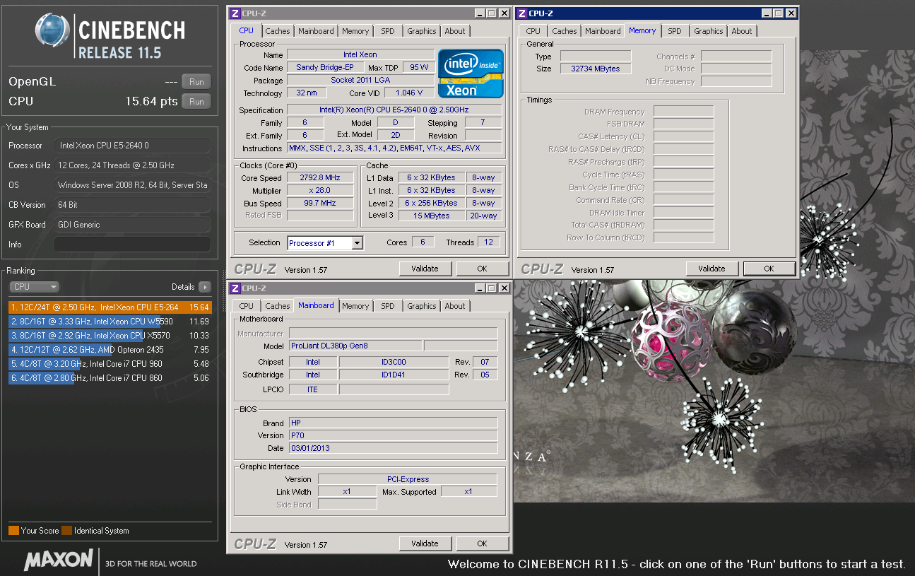Click the BIOS Date value 03/01/2013
915x576 pixels.
(393, 448)
